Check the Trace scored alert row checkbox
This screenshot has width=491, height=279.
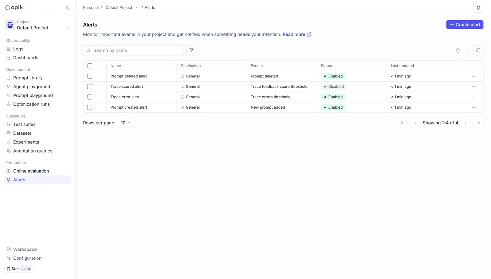point(90,87)
